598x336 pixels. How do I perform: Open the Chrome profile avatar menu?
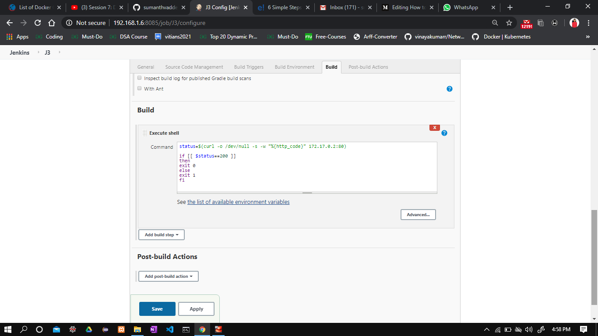(574, 23)
